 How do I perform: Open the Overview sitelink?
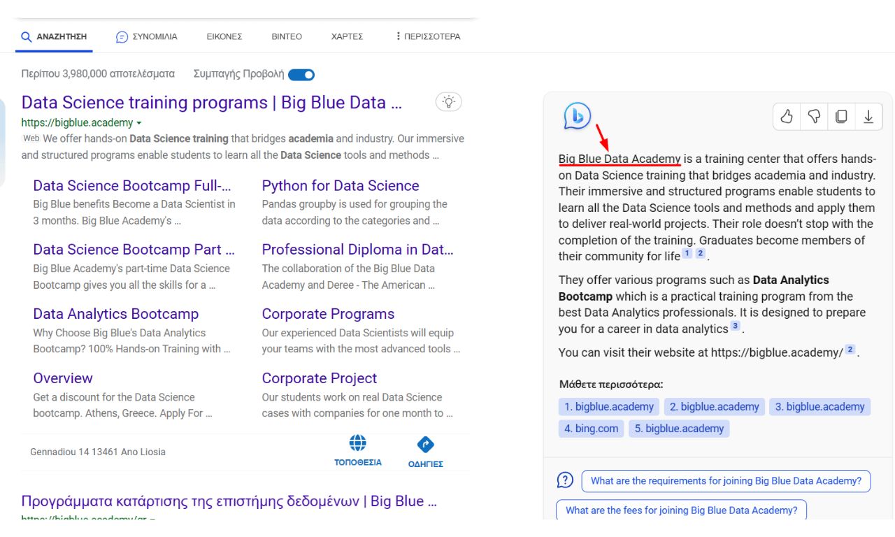(63, 378)
